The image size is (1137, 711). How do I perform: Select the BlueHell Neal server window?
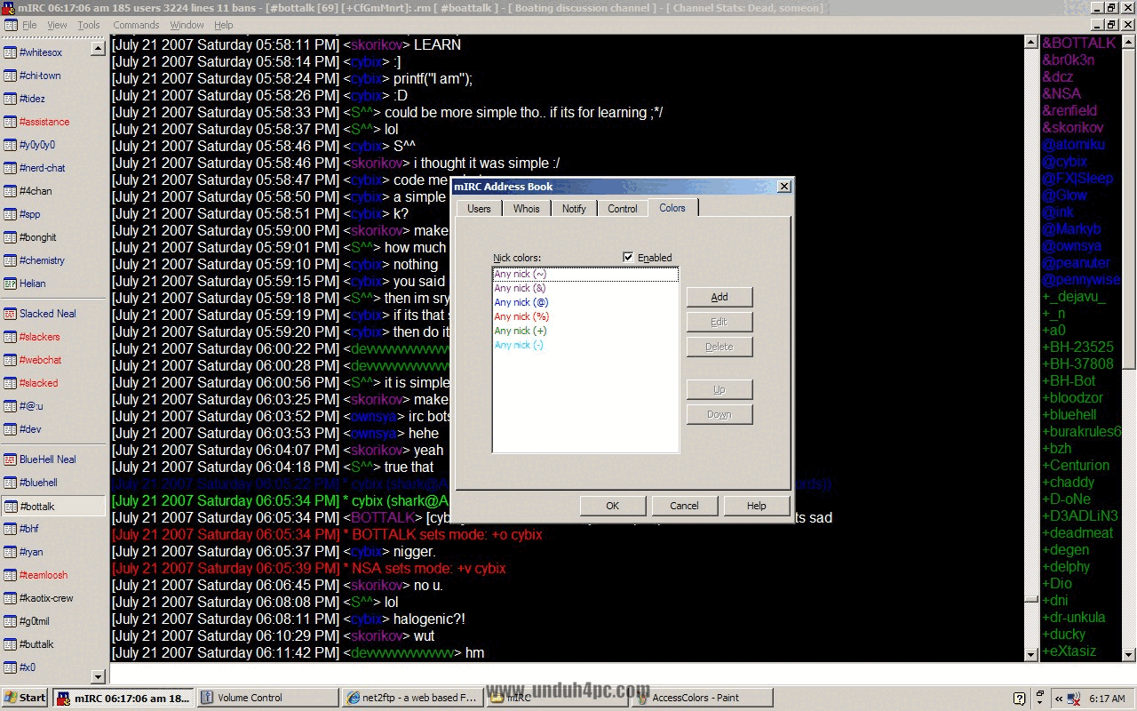pos(53,459)
